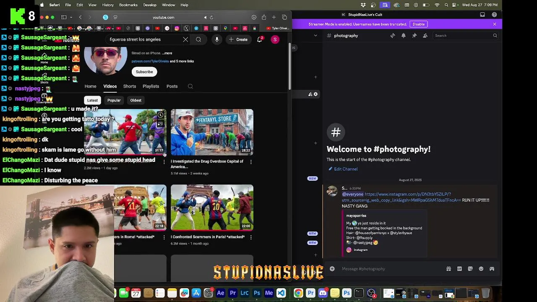Open the Instagram link in the Discord message
The height and width of the screenshot is (302, 537).
(401, 197)
